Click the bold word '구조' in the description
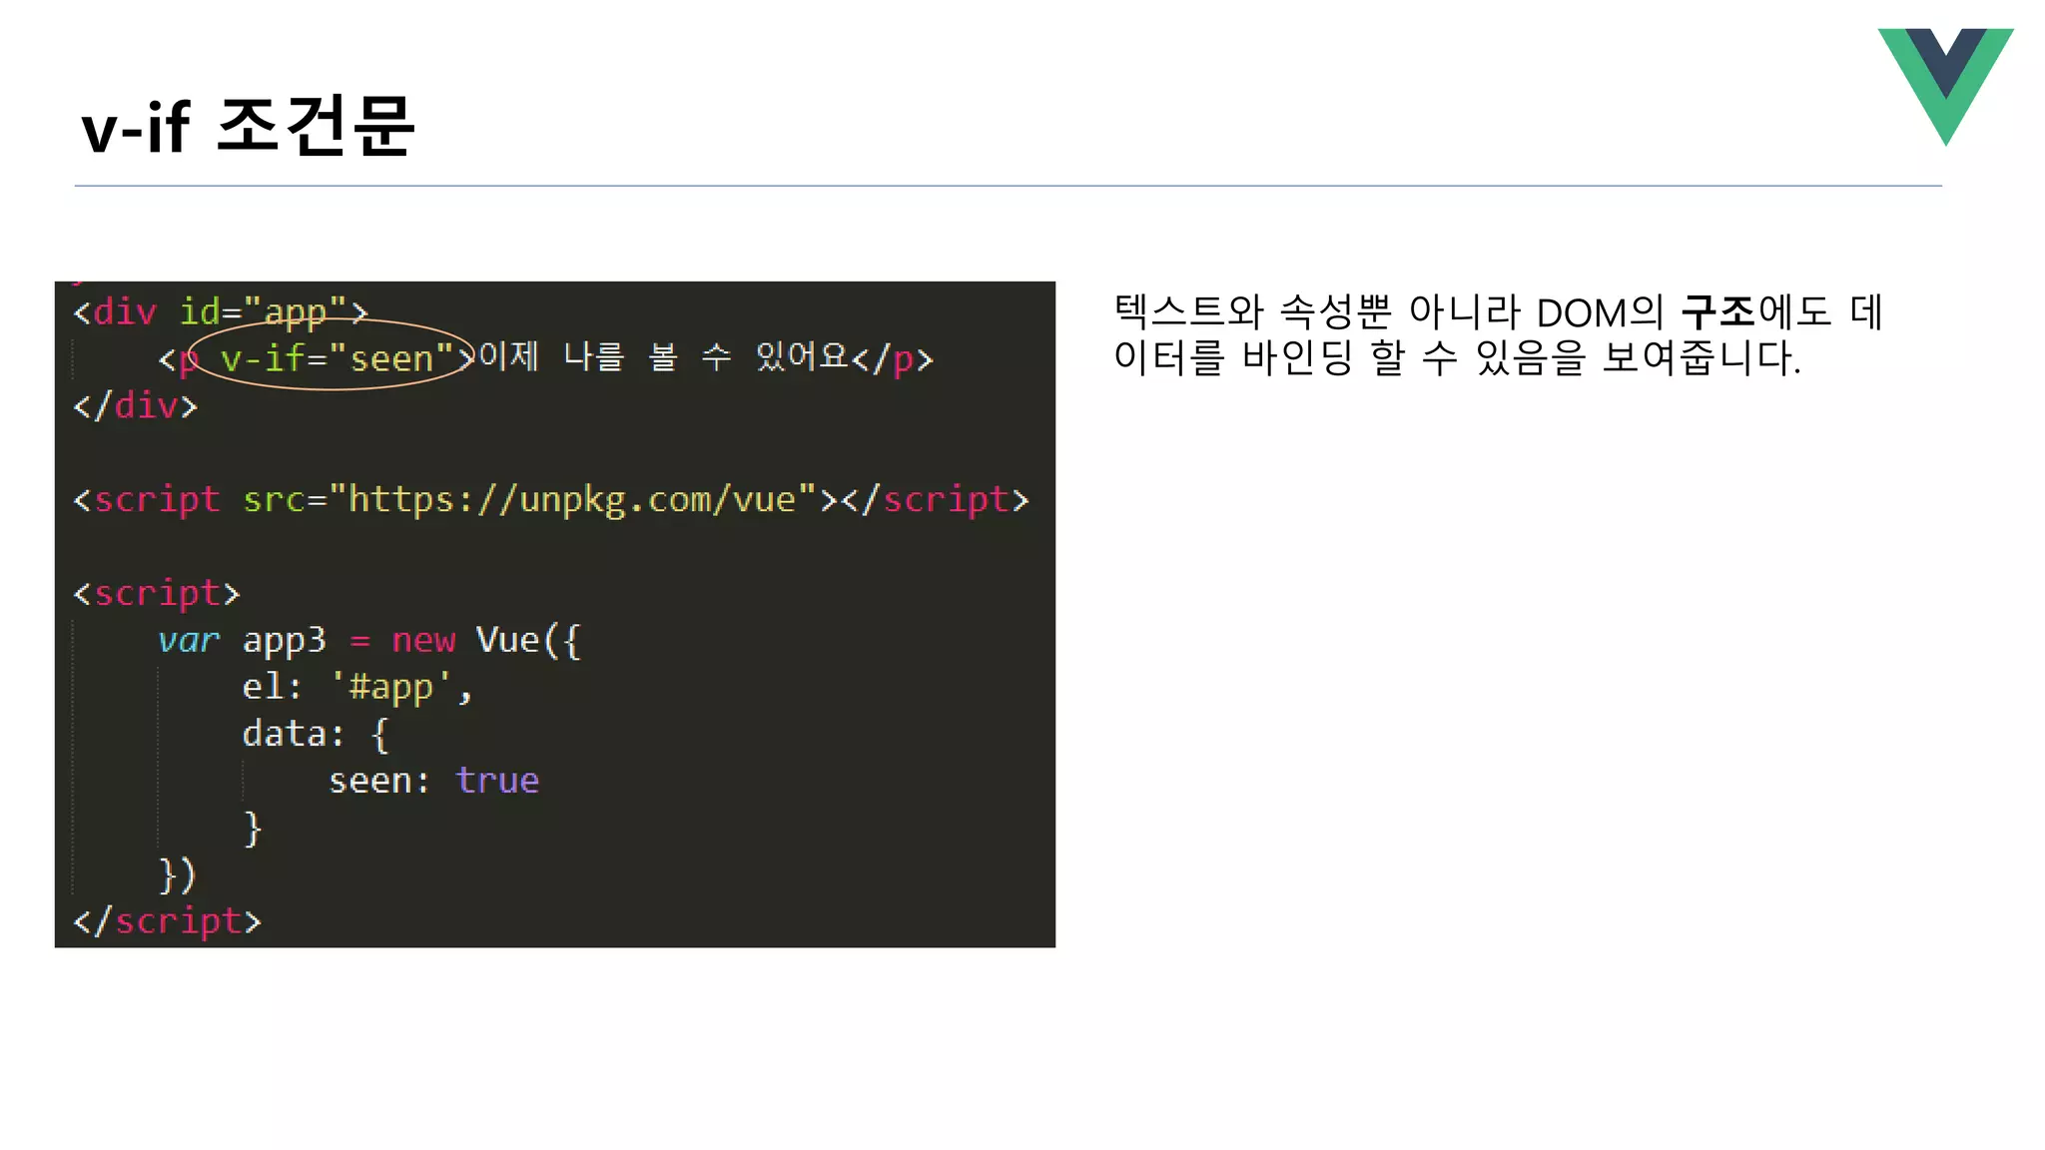This screenshot has height=1150, width=2045. coord(1717,312)
